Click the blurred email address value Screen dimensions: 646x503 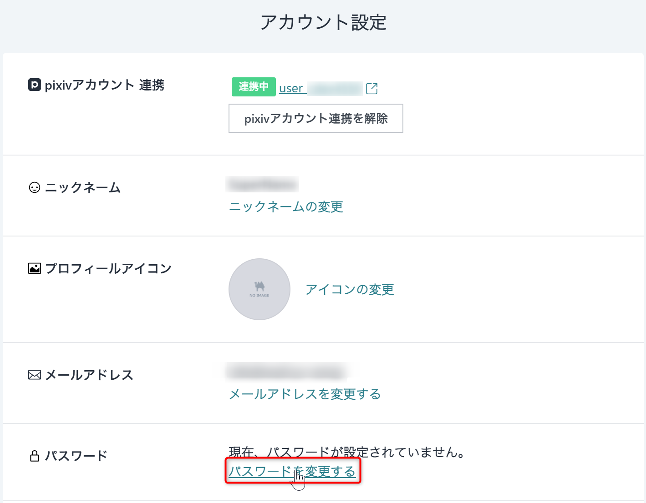[x=287, y=372]
